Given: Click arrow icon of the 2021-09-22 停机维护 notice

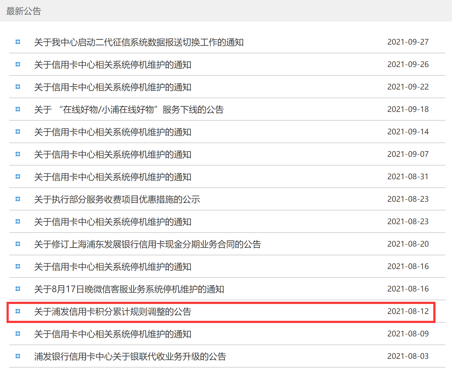Looking at the screenshot, I should point(18,87).
